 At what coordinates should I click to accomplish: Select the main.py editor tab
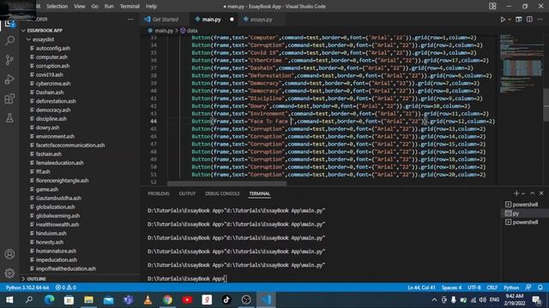click(212, 20)
